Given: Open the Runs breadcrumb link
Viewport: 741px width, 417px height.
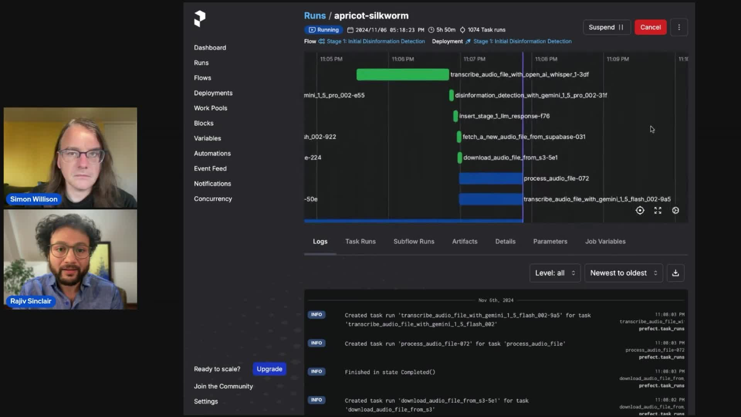Looking at the screenshot, I should point(315,16).
